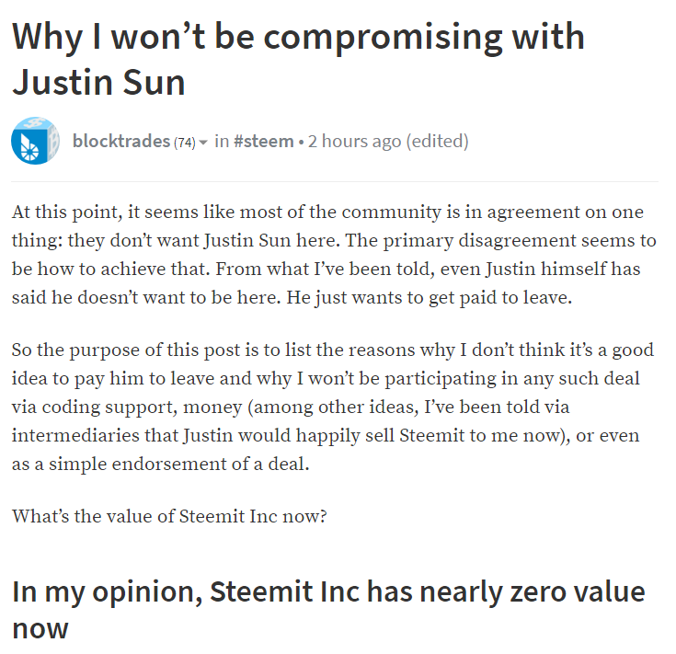The width and height of the screenshot is (676, 654).
Task: Open the #steem tag link
Action: [x=263, y=141]
